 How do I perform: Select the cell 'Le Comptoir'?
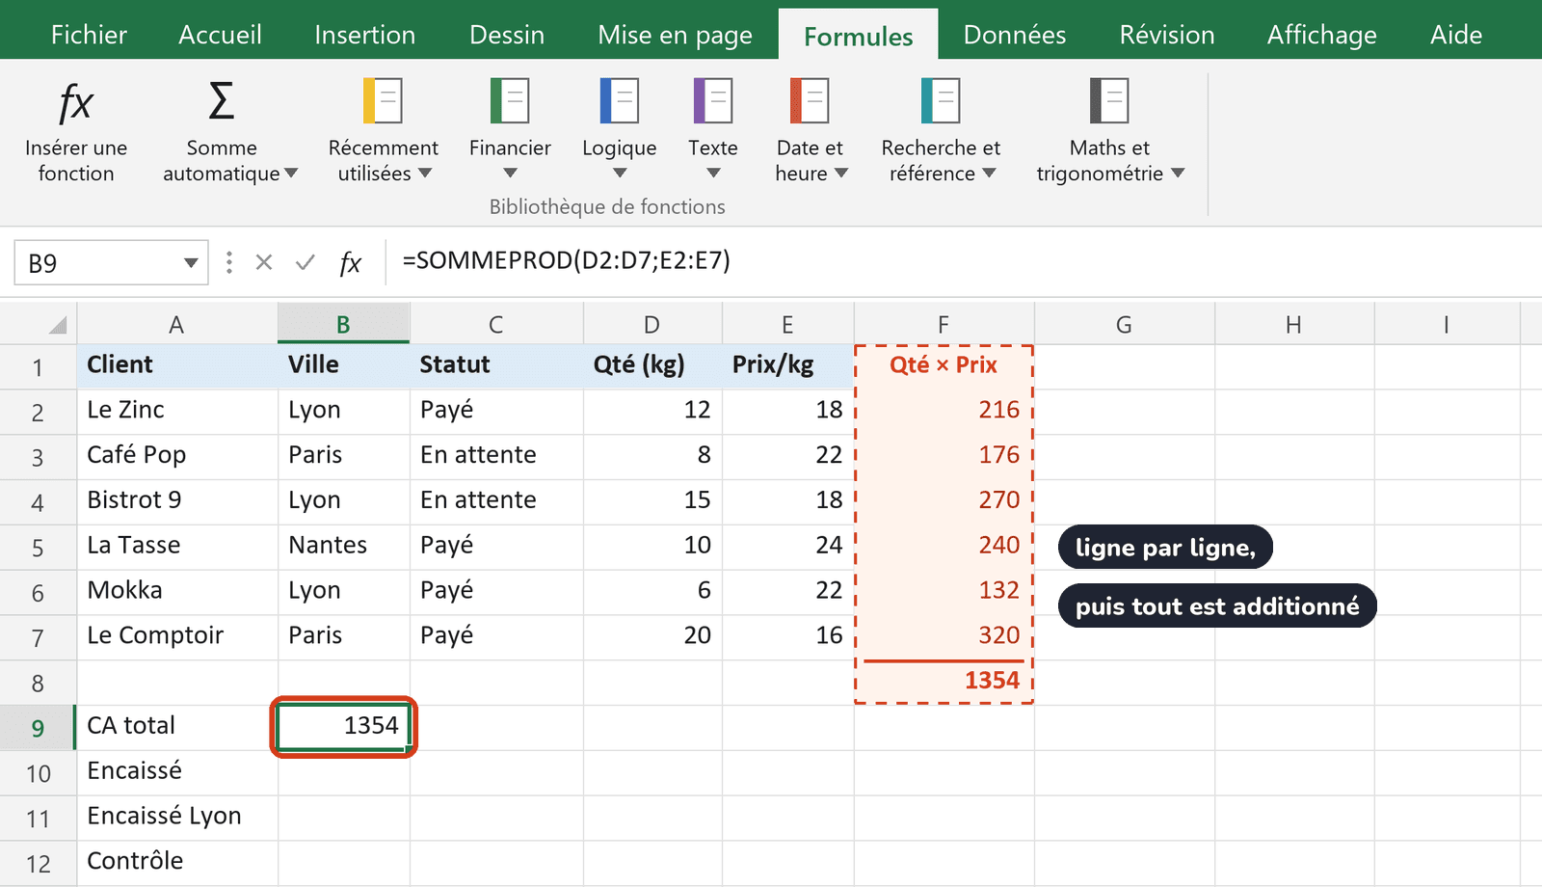177,637
